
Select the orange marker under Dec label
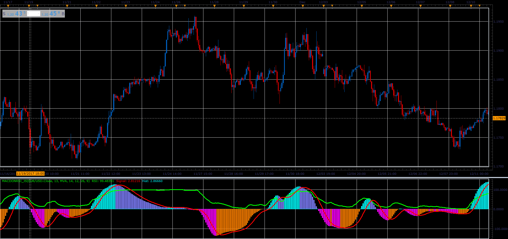tap(302, 6)
